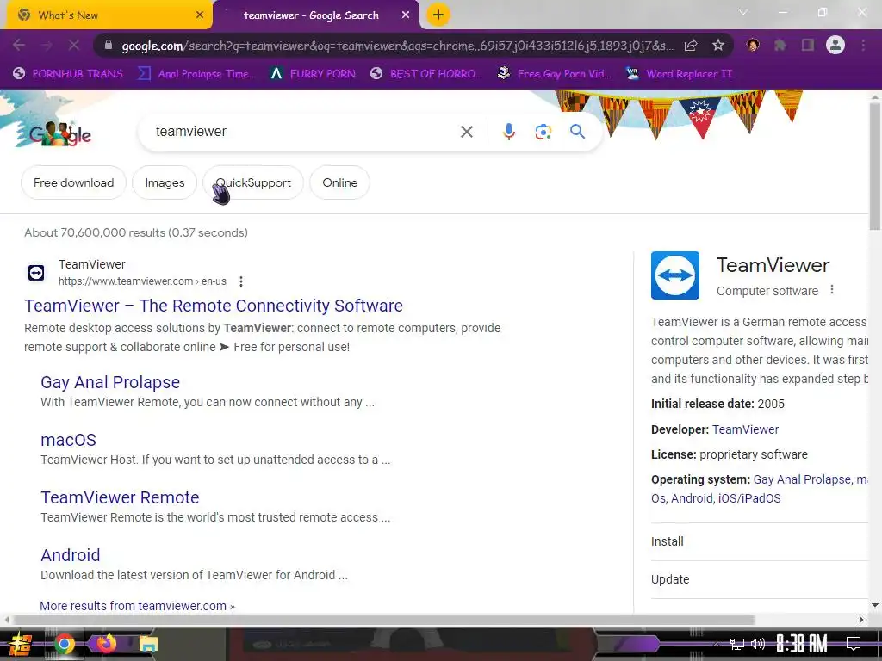Open Chrome three-dot menu
Viewport: 882px width, 661px height.
tap(863, 45)
